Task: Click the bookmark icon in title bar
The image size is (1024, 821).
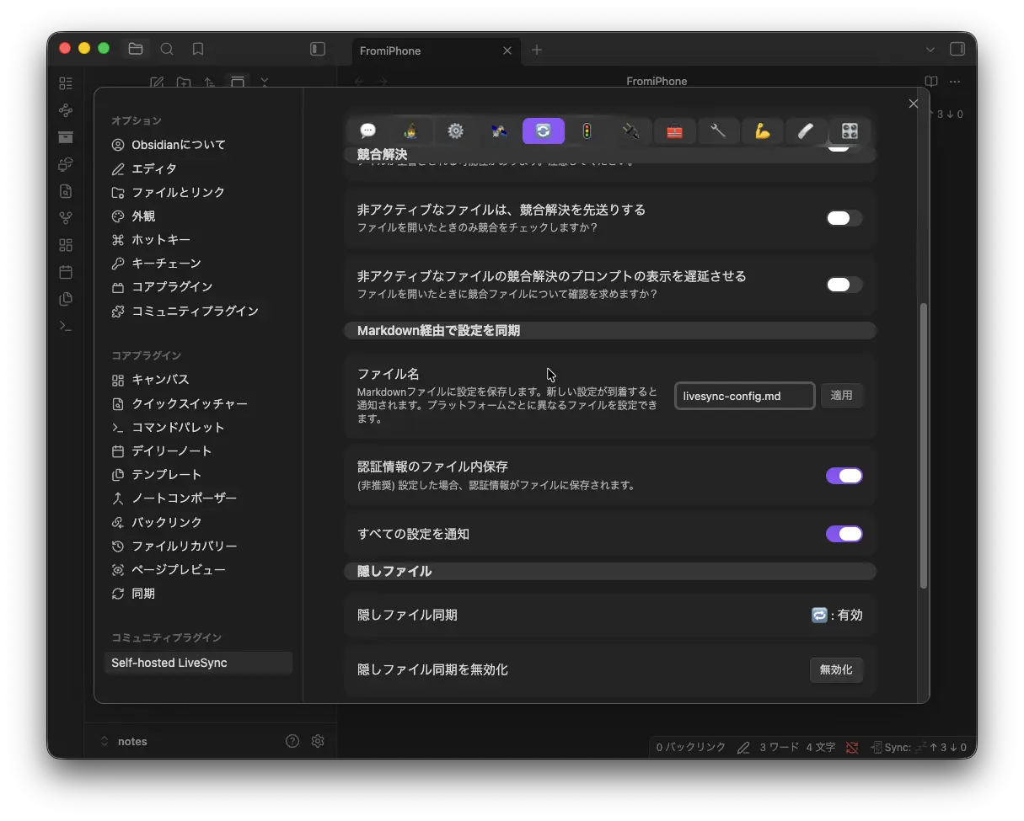Action: pyautogui.click(x=197, y=49)
